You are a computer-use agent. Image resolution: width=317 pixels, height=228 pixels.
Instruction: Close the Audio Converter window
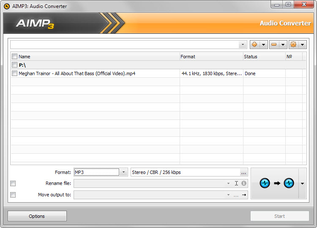pos(304,5)
